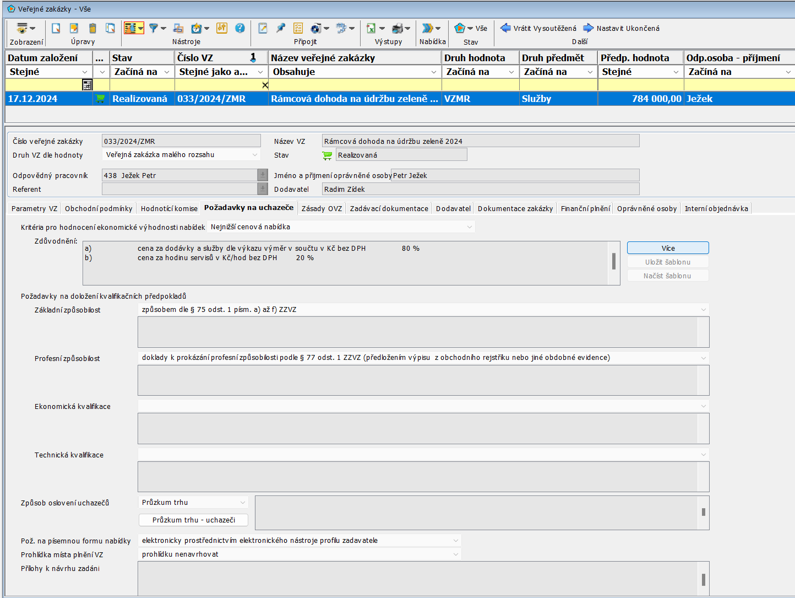Screen dimensions: 795x598
Task: Switch to the Finanční plnění tab
Action: click(x=585, y=208)
